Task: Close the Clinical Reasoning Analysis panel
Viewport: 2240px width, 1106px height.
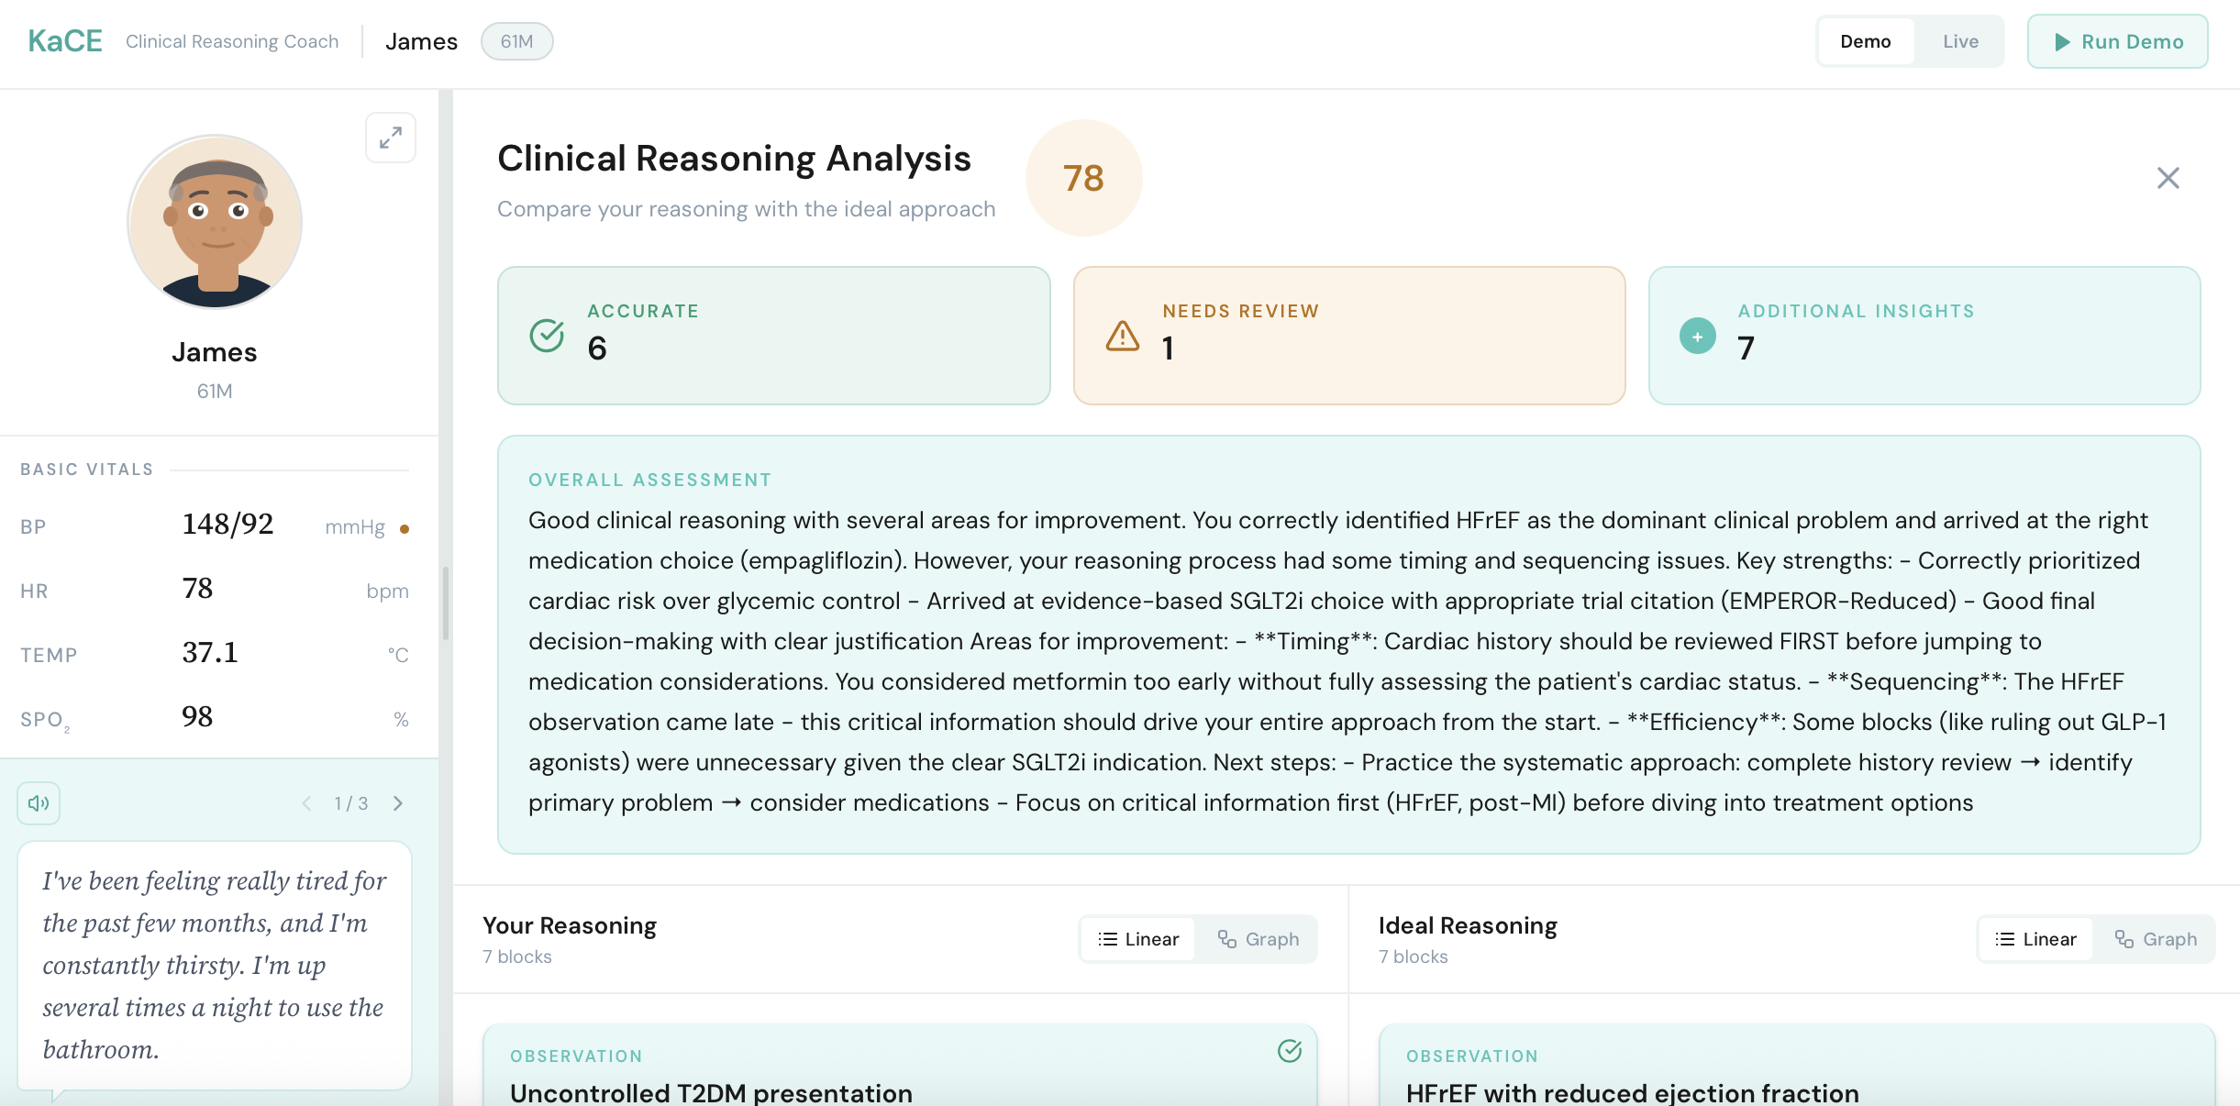Action: (2168, 178)
